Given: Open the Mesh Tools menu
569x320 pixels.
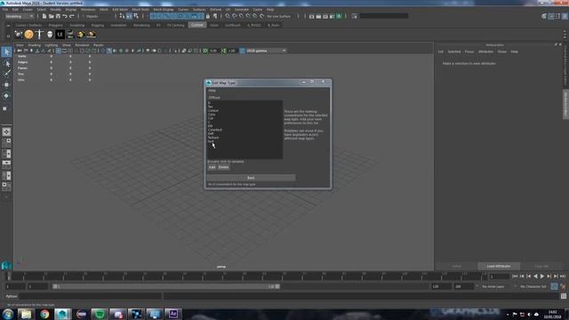Looking at the screenshot, I should 140,10.
